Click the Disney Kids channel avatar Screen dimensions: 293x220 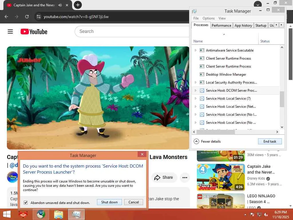[12, 177]
